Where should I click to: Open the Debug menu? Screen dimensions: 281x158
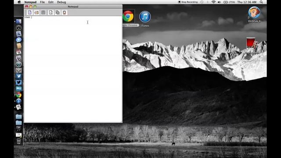61,2
